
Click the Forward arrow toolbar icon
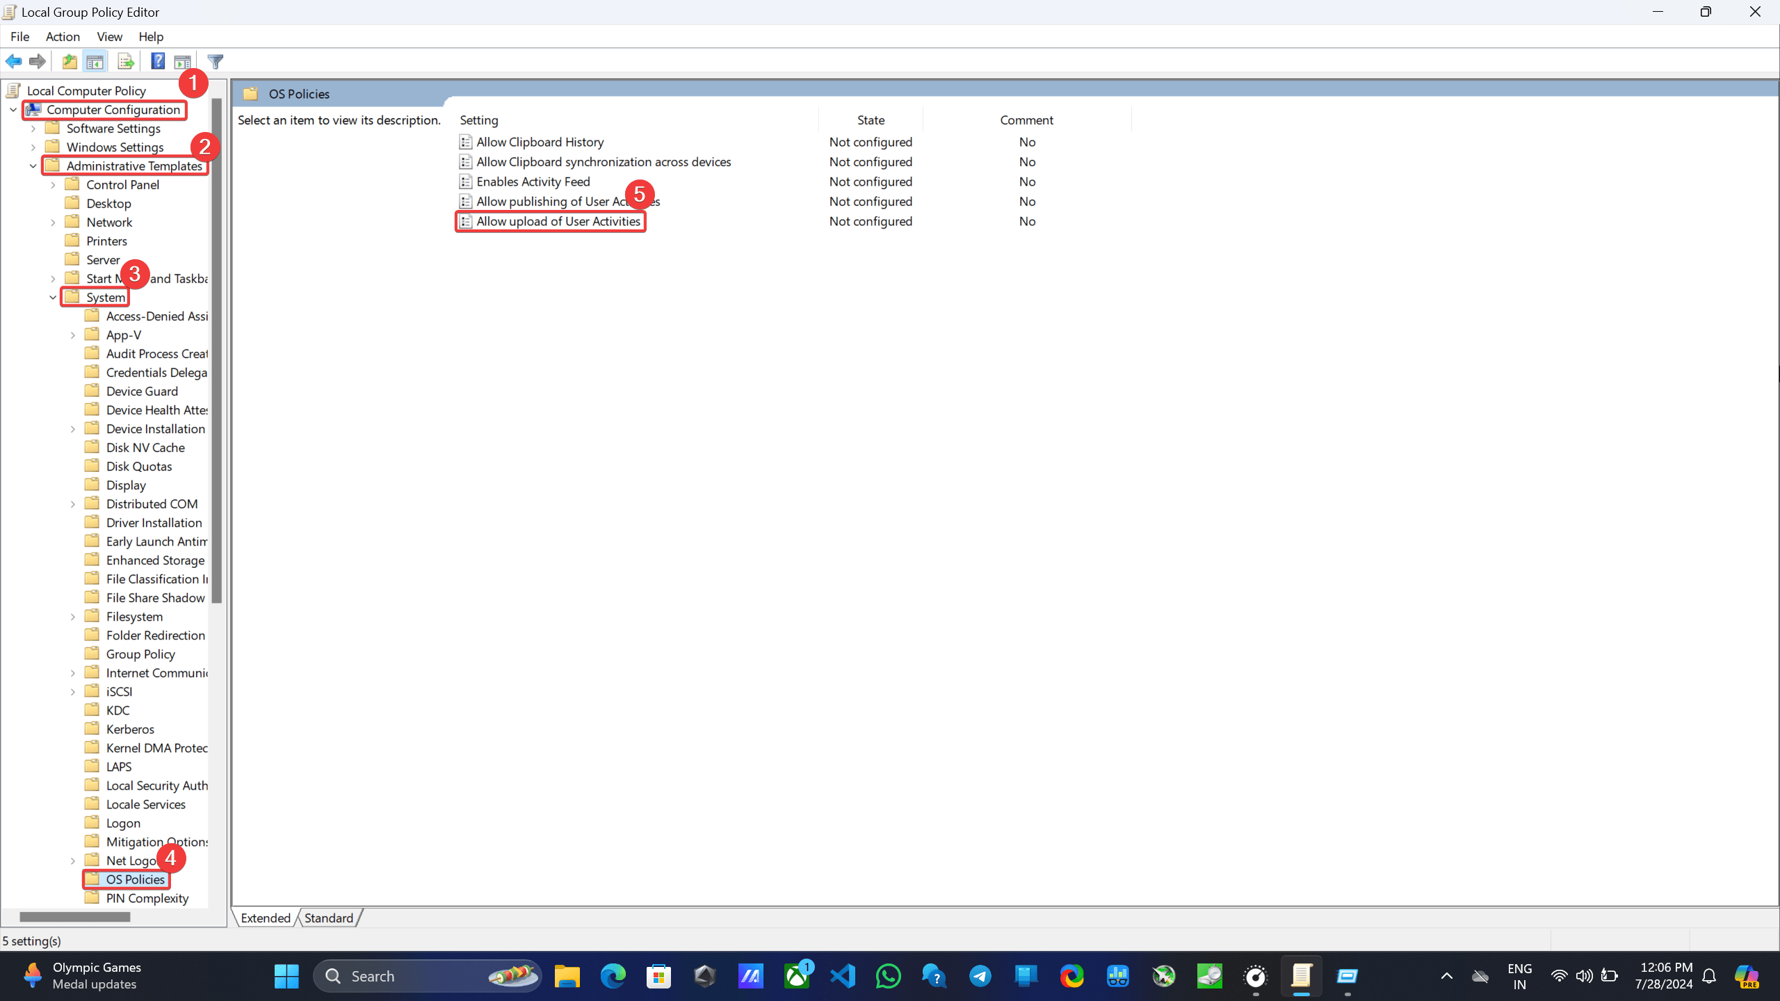coord(38,61)
